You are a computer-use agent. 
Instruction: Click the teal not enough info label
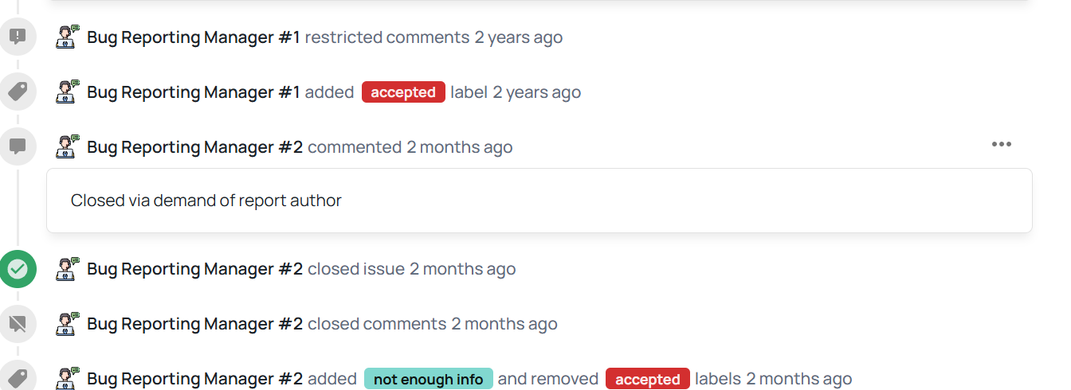point(428,380)
